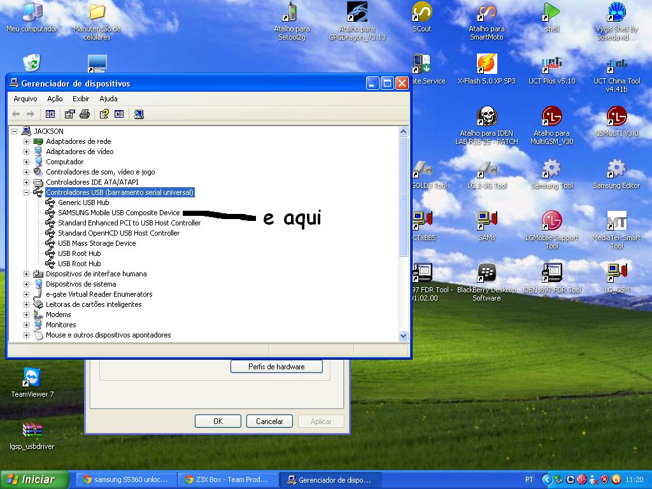
Task: Open the Exibir menu
Action: click(81, 99)
